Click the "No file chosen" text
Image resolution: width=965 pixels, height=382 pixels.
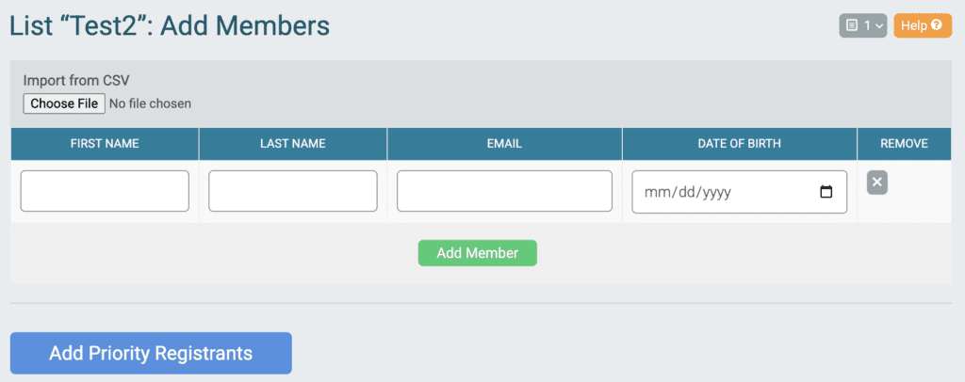(x=150, y=103)
